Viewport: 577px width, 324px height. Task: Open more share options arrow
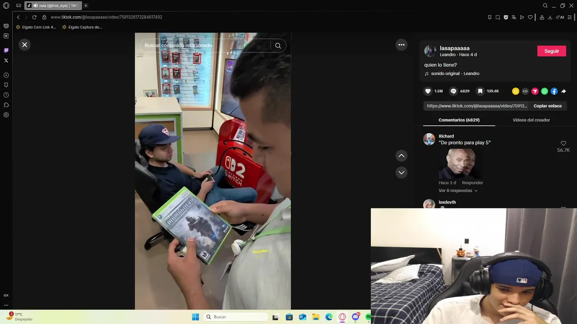point(563,91)
